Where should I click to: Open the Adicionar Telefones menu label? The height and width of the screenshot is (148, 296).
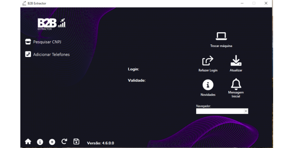[51, 54]
